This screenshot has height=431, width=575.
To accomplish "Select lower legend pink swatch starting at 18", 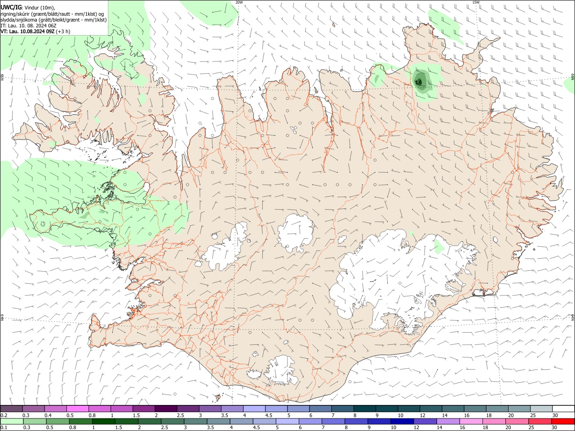I will (494, 422).
